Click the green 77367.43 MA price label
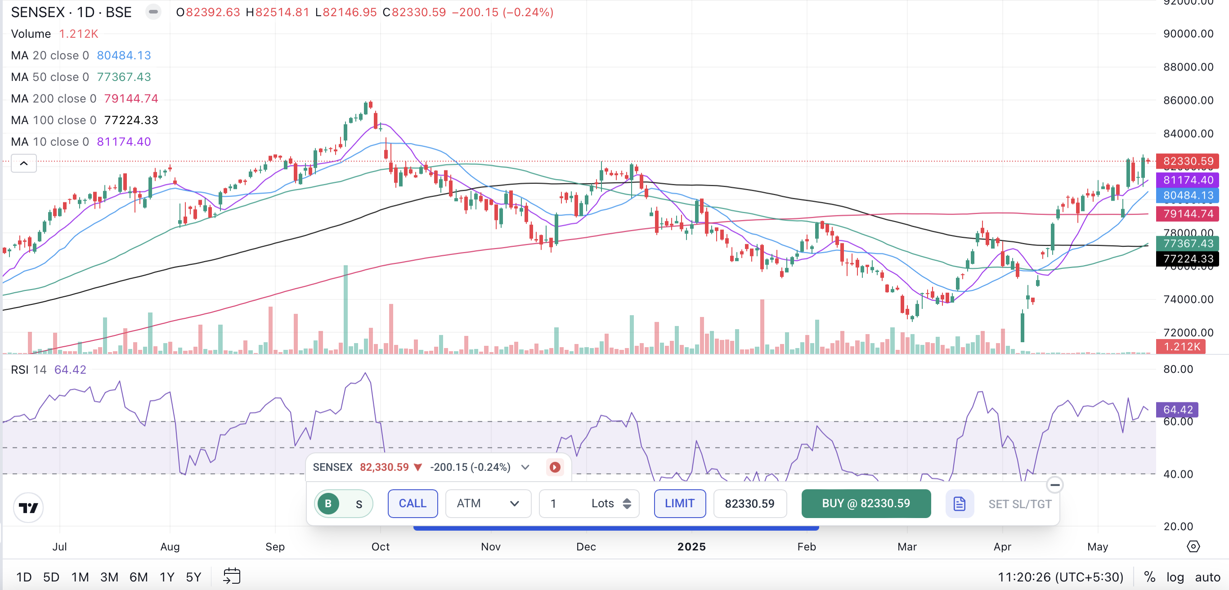The width and height of the screenshot is (1229, 590). coord(1188,243)
